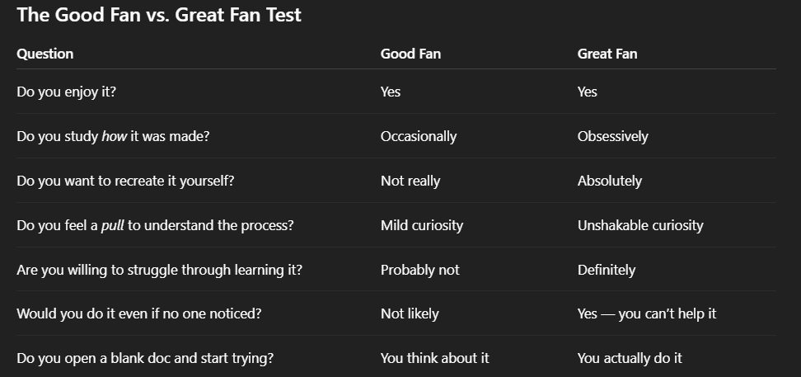Screen dimensions: 801x377
Task: Select the 'You actually do it' cell
Action: tap(630, 358)
